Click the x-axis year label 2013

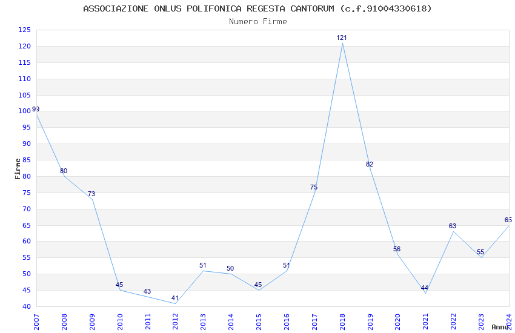click(204, 322)
